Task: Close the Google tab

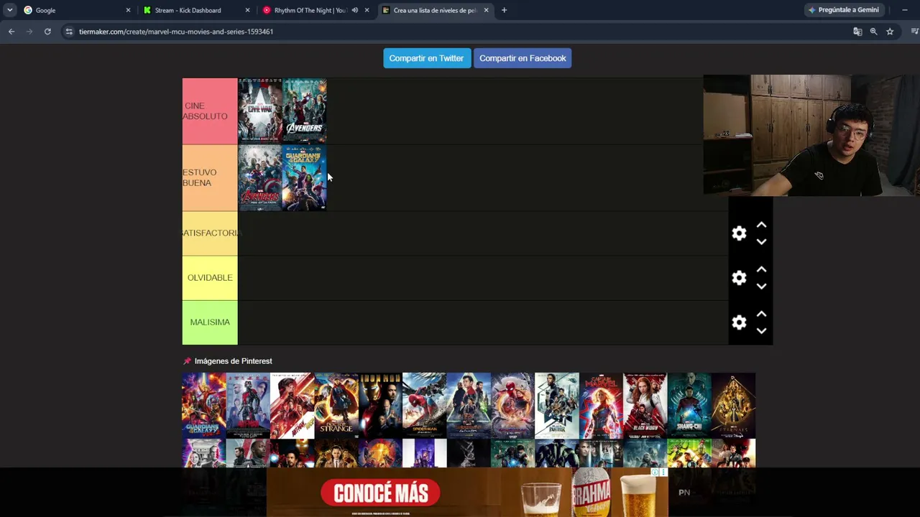Action: 129,10
